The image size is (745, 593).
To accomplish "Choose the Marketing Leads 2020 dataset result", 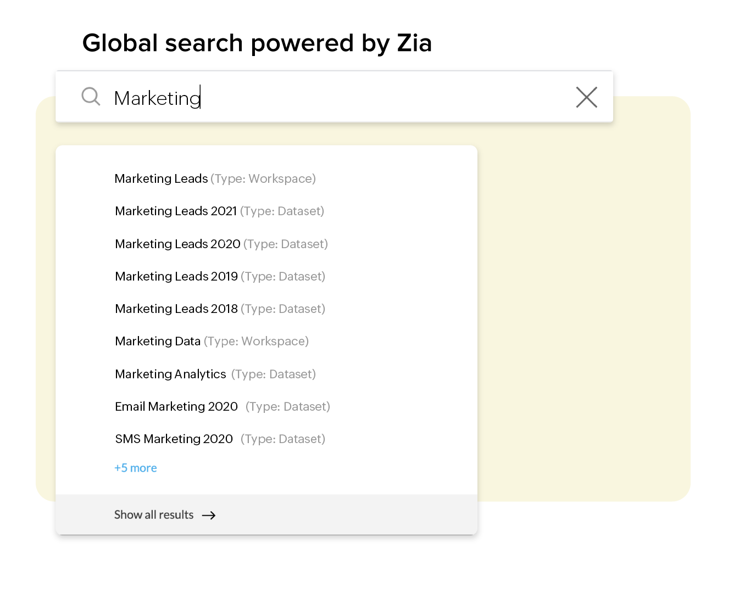I will coord(177,244).
